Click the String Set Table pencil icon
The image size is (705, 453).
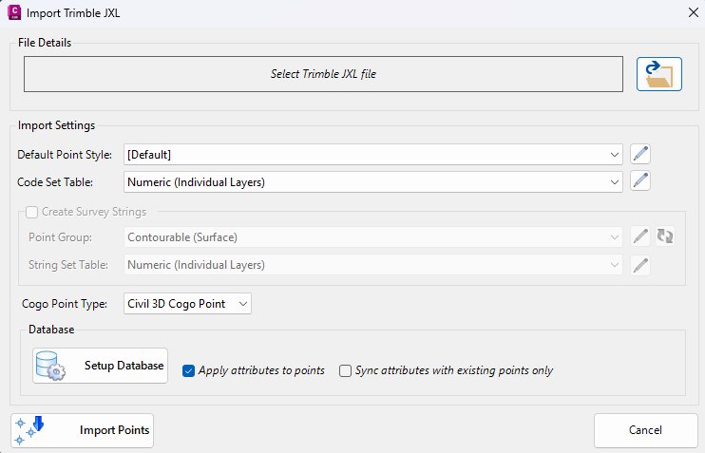(x=640, y=265)
